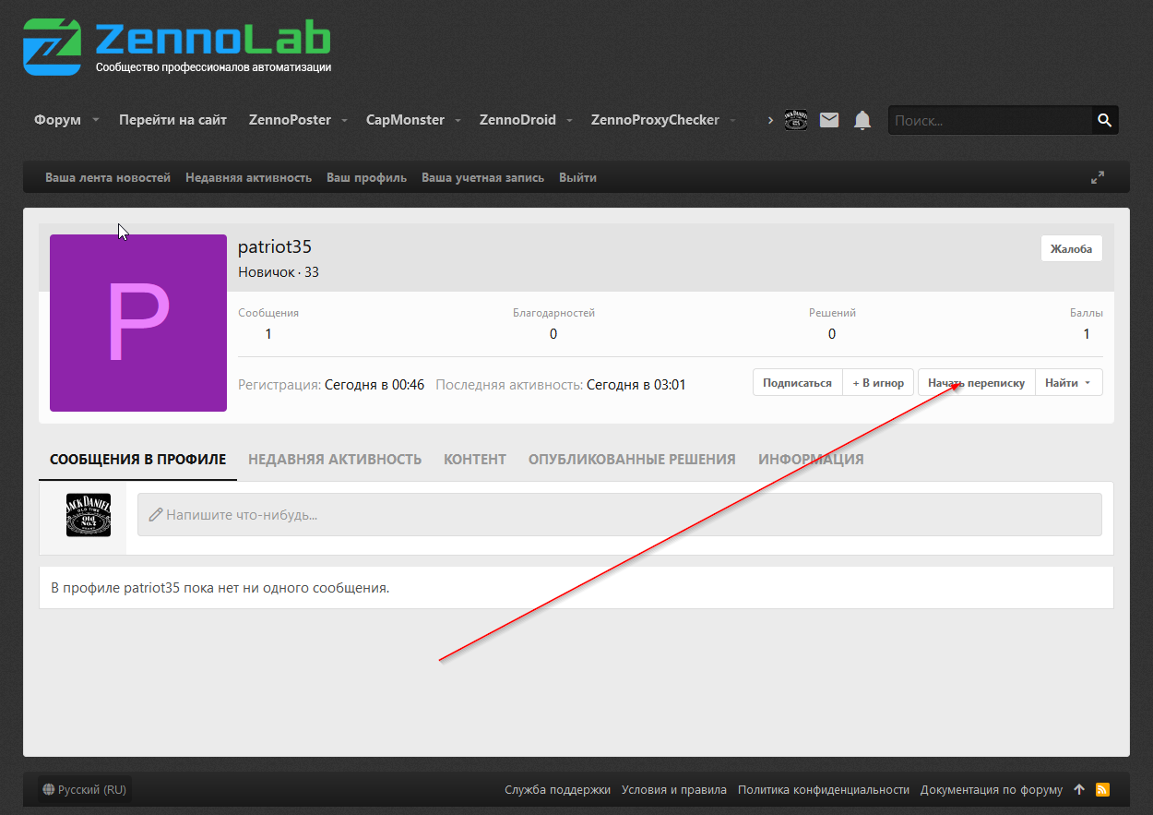Open the Русский (RU) language chooser
This screenshot has height=815, width=1153.
tap(84, 790)
